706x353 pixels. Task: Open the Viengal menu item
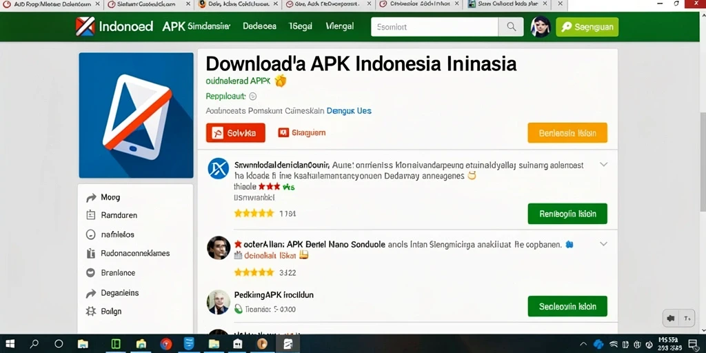339,26
